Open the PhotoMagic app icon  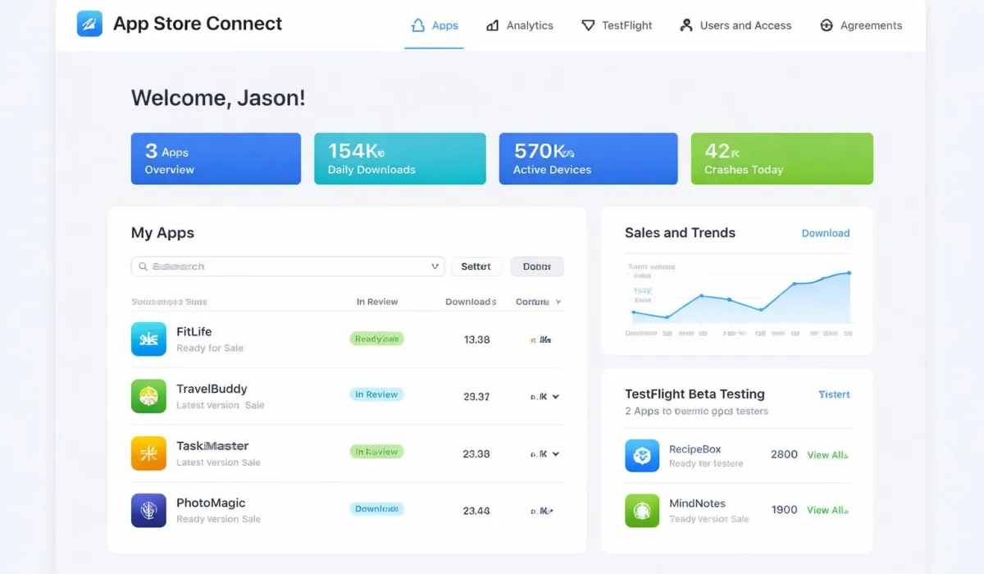[148, 510]
